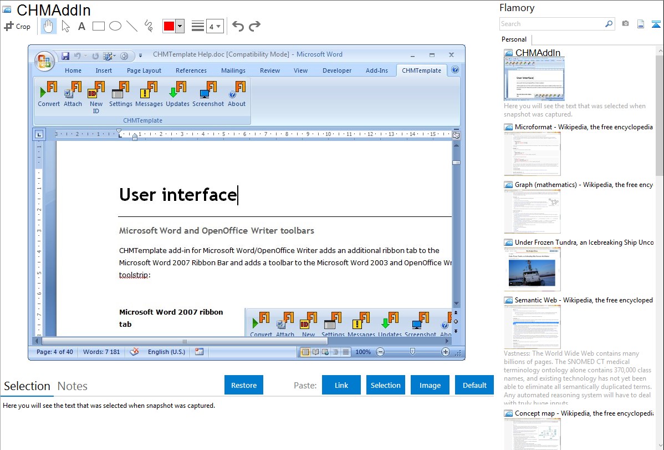This screenshot has height=450, width=664.
Task: Open the Mailings ribbon tab
Action: [233, 70]
